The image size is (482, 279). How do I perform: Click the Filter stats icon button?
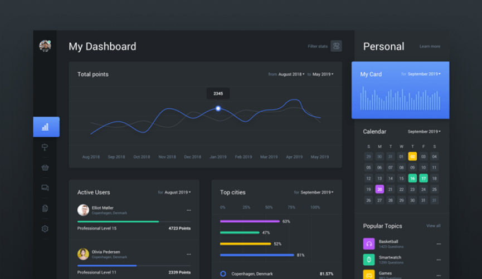click(336, 46)
